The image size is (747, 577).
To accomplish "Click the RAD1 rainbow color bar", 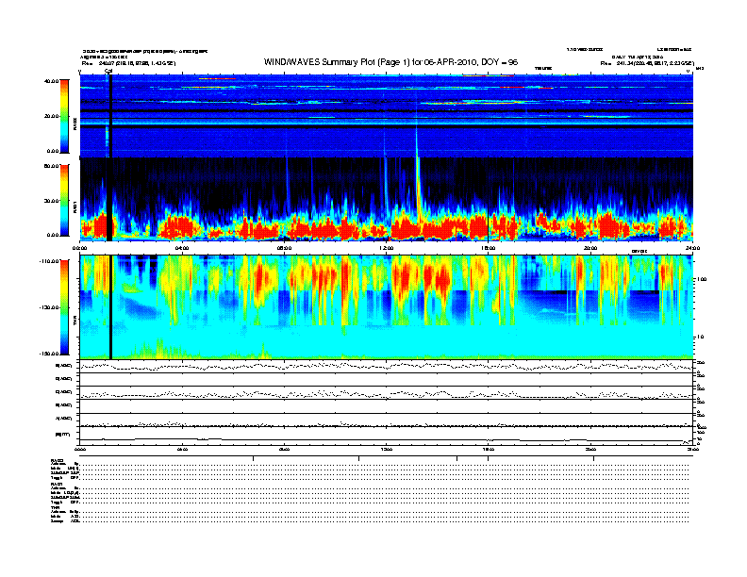I will [x=64, y=200].
